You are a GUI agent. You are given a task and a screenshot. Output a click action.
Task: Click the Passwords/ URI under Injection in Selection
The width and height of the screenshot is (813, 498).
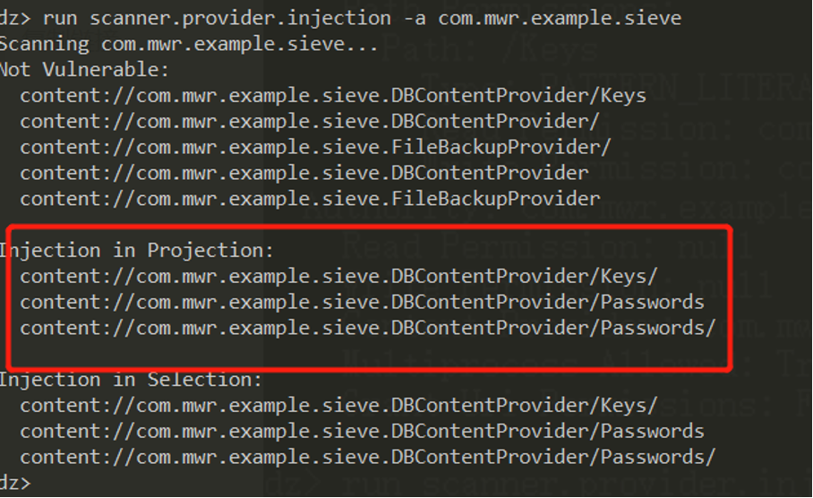click(x=368, y=458)
